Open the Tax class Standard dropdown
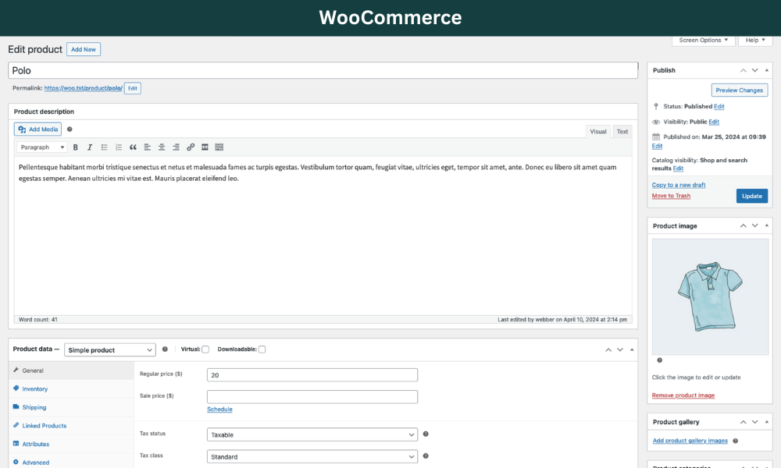 (312, 456)
